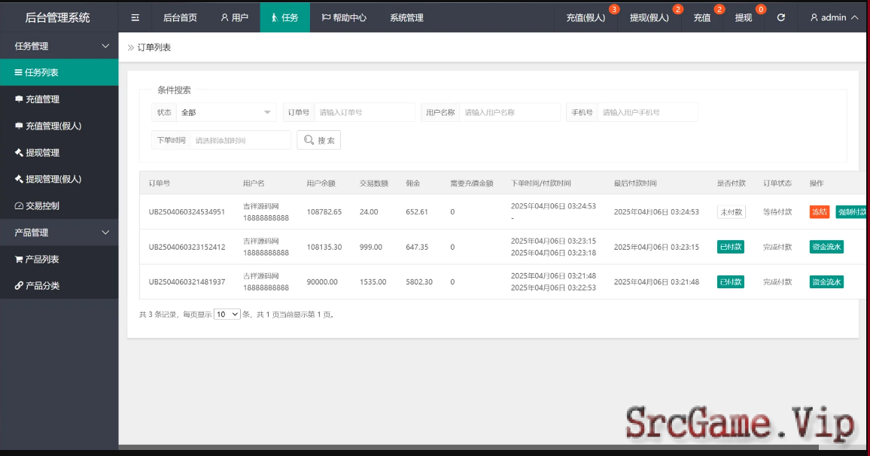Open 充值管理(假人) in the sidebar
This screenshot has width=870, height=456.
(59, 126)
